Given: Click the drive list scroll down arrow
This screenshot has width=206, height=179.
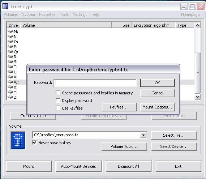Looking at the screenshot, I should click(198, 97).
